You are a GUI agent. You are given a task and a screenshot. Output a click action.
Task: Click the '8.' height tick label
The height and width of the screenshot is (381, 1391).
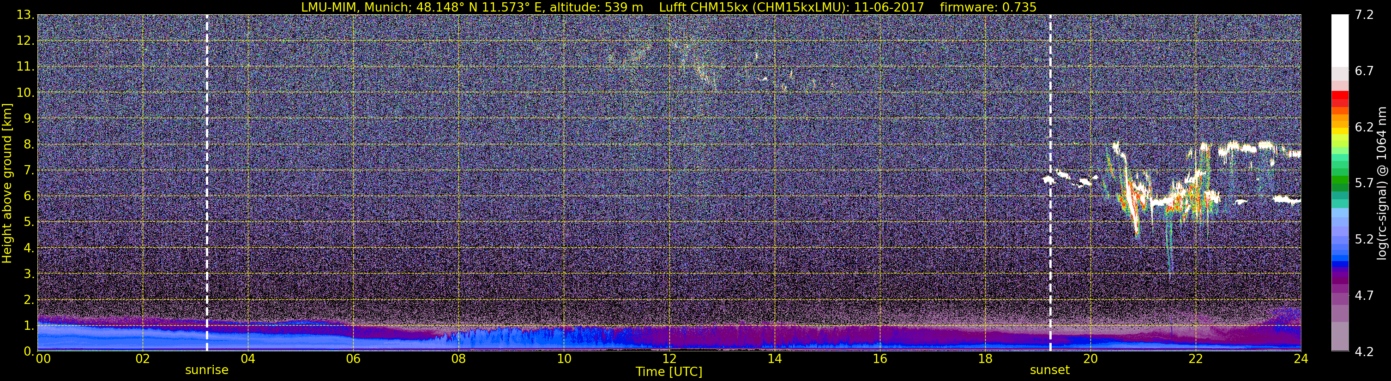(28, 144)
